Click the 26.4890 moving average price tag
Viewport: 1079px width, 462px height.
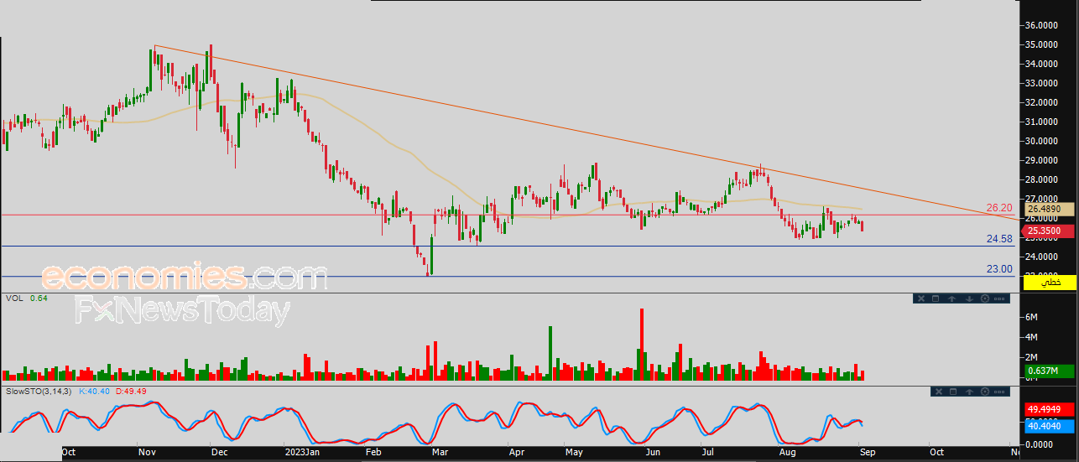tap(1049, 209)
